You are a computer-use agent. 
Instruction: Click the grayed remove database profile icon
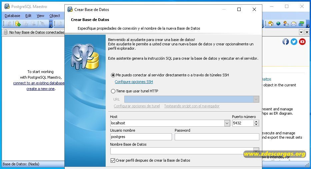click(33, 24)
